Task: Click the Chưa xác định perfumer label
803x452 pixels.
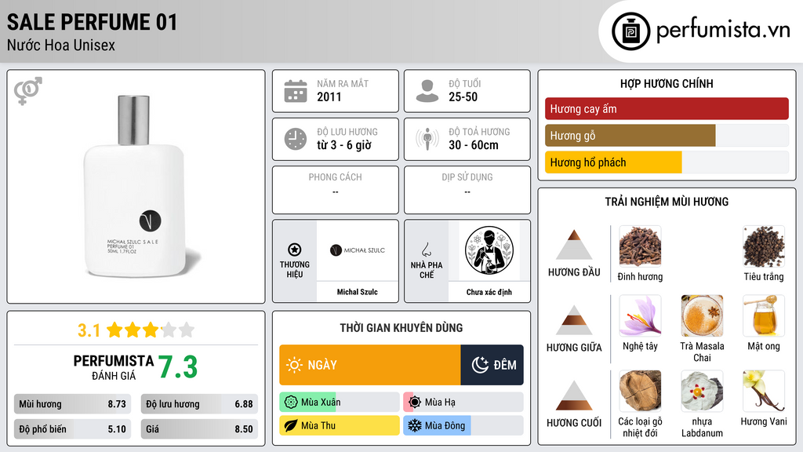Action: click(x=489, y=292)
